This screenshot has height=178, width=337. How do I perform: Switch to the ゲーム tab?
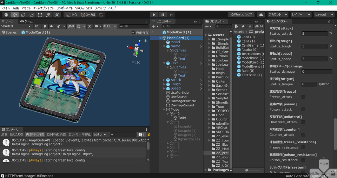point(26,21)
